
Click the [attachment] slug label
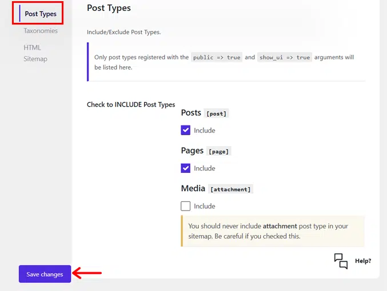pos(230,189)
